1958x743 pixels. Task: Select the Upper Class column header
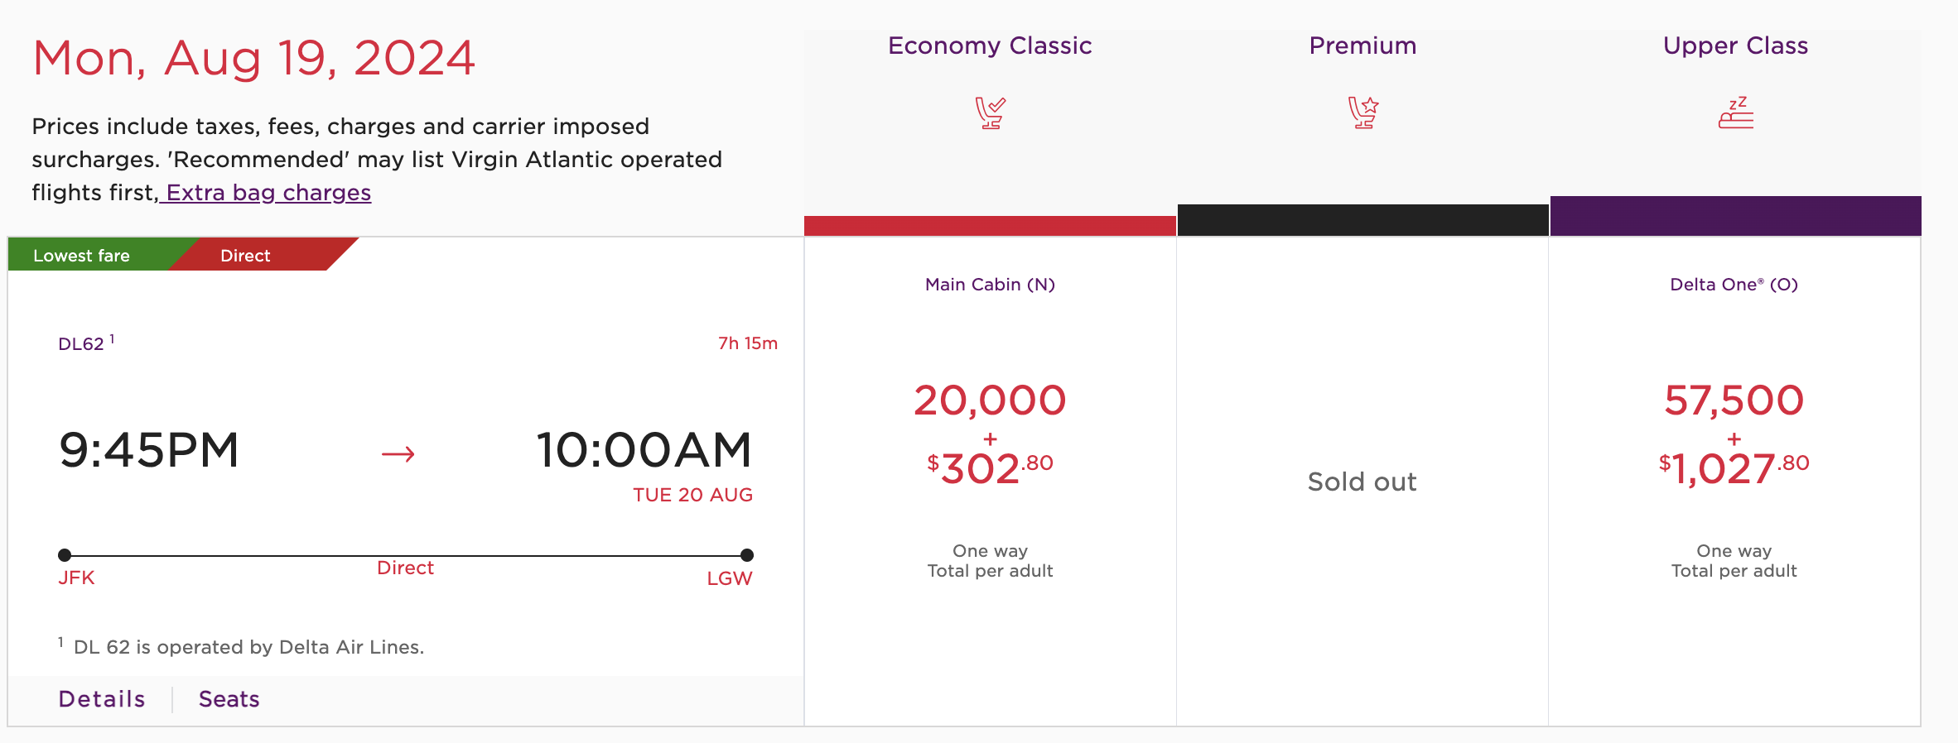click(1735, 46)
